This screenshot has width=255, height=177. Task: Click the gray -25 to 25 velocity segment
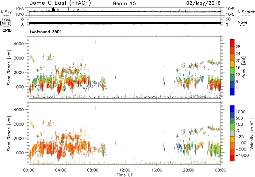232,134
